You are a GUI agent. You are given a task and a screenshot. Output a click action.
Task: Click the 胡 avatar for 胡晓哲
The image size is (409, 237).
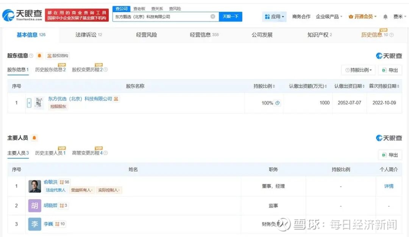pos(35,206)
